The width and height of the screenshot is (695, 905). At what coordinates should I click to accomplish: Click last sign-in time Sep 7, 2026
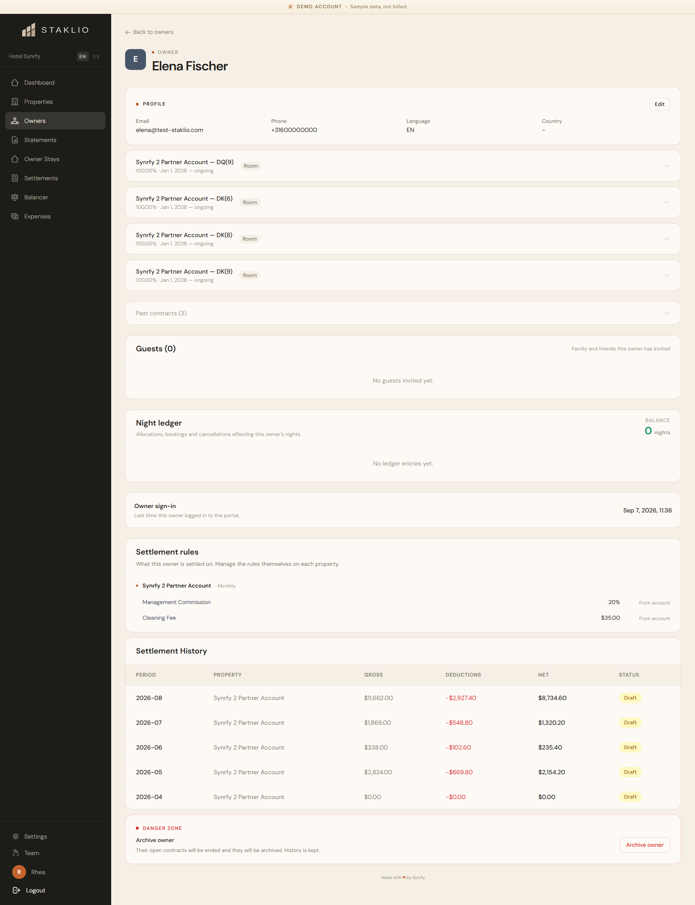(x=647, y=510)
